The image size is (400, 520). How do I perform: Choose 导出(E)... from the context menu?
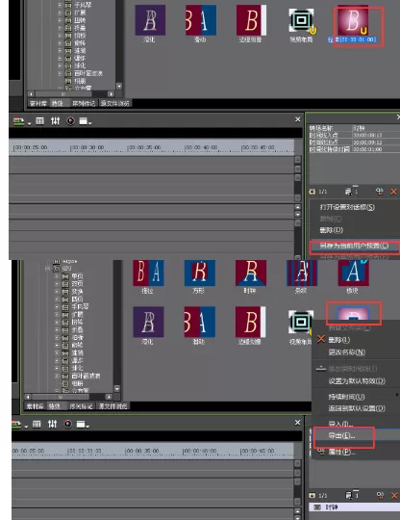[341, 436]
